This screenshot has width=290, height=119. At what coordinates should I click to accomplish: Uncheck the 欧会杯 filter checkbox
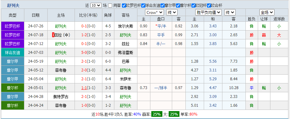pyautogui.click(x=209, y=6)
